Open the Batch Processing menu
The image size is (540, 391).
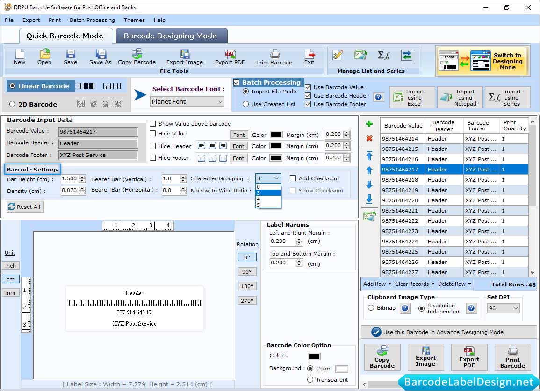tap(92, 20)
